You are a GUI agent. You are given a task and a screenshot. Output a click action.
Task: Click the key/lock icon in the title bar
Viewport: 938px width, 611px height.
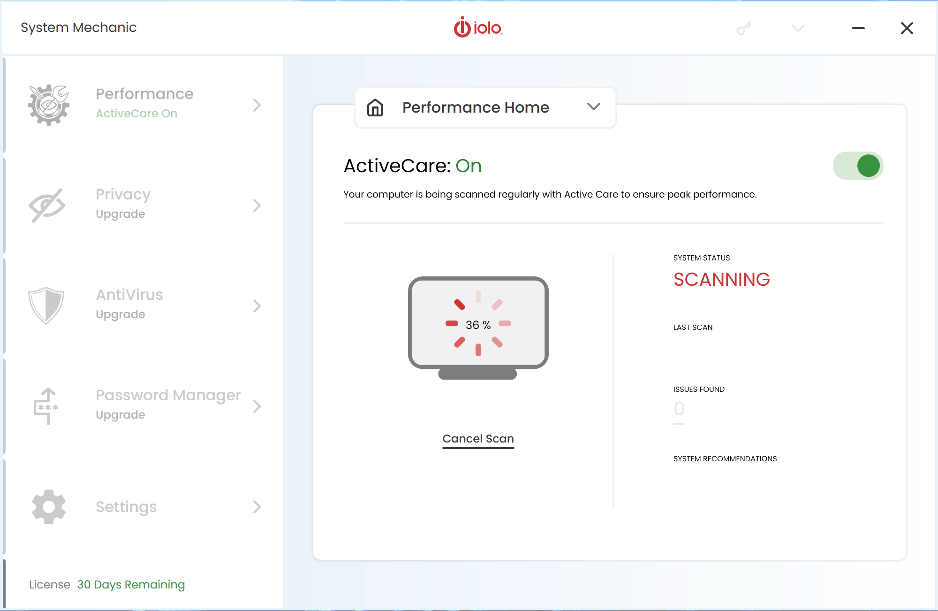click(743, 28)
